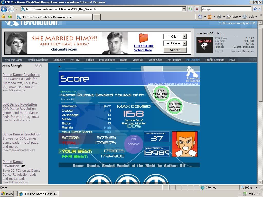Open the FFR Forum nav item
Viewport: 263px width, 197px height.
174,60
